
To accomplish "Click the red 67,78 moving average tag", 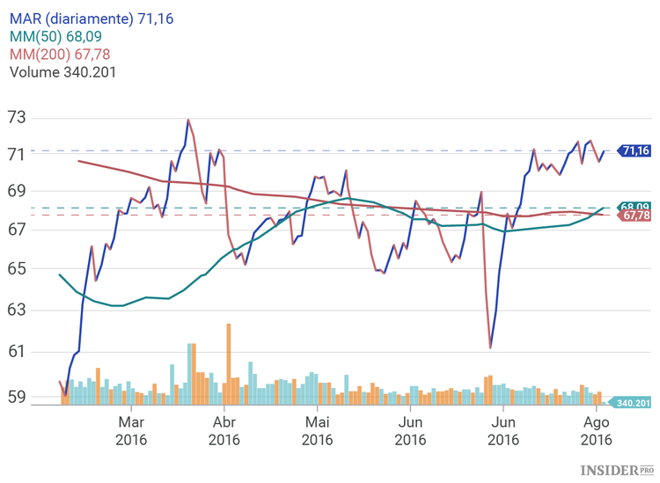I will click(635, 216).
